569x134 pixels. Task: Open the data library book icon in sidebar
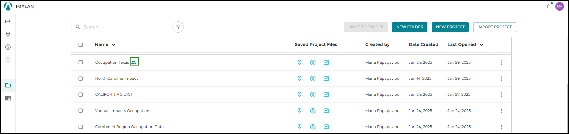[8, 98]
